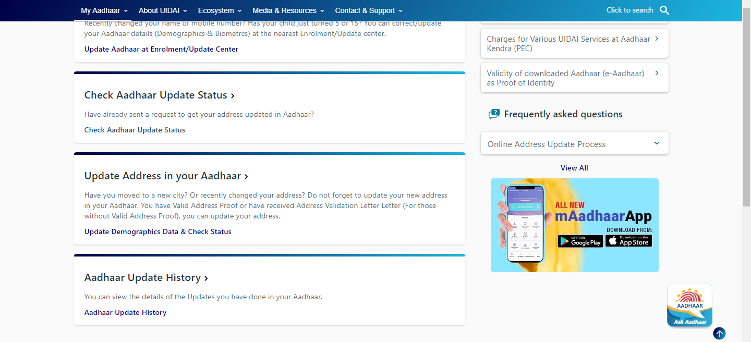Click the 'ALL NEW' banner text
The height and width of the screenshot is (342, 751).
pos(570,205)
